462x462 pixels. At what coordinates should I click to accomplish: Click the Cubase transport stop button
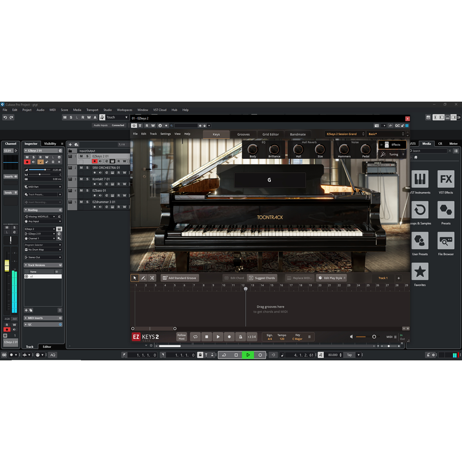(236, 355)
